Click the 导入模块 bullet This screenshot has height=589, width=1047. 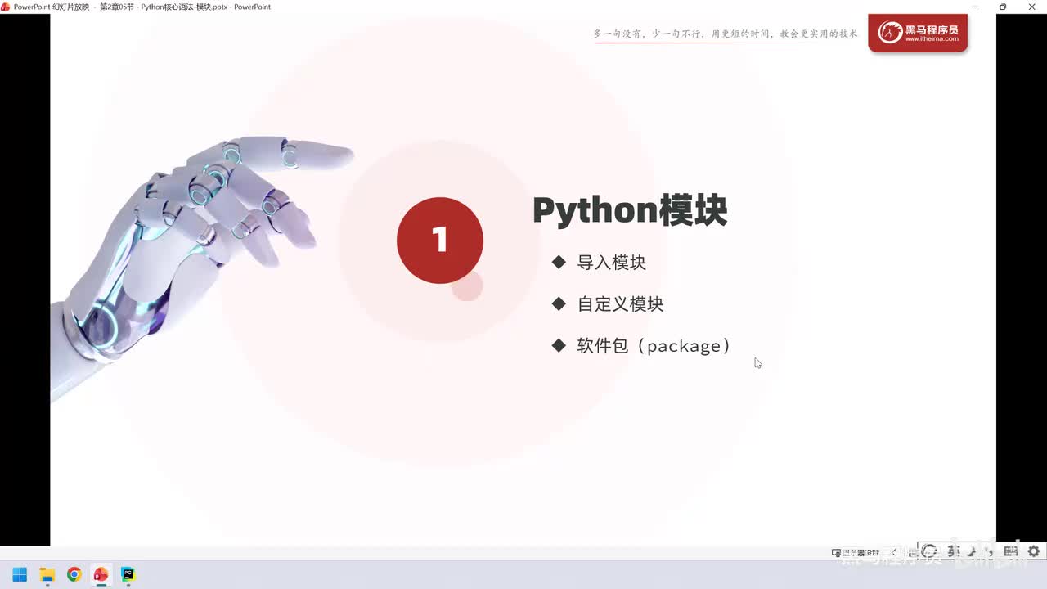click(x=612, y=263)
